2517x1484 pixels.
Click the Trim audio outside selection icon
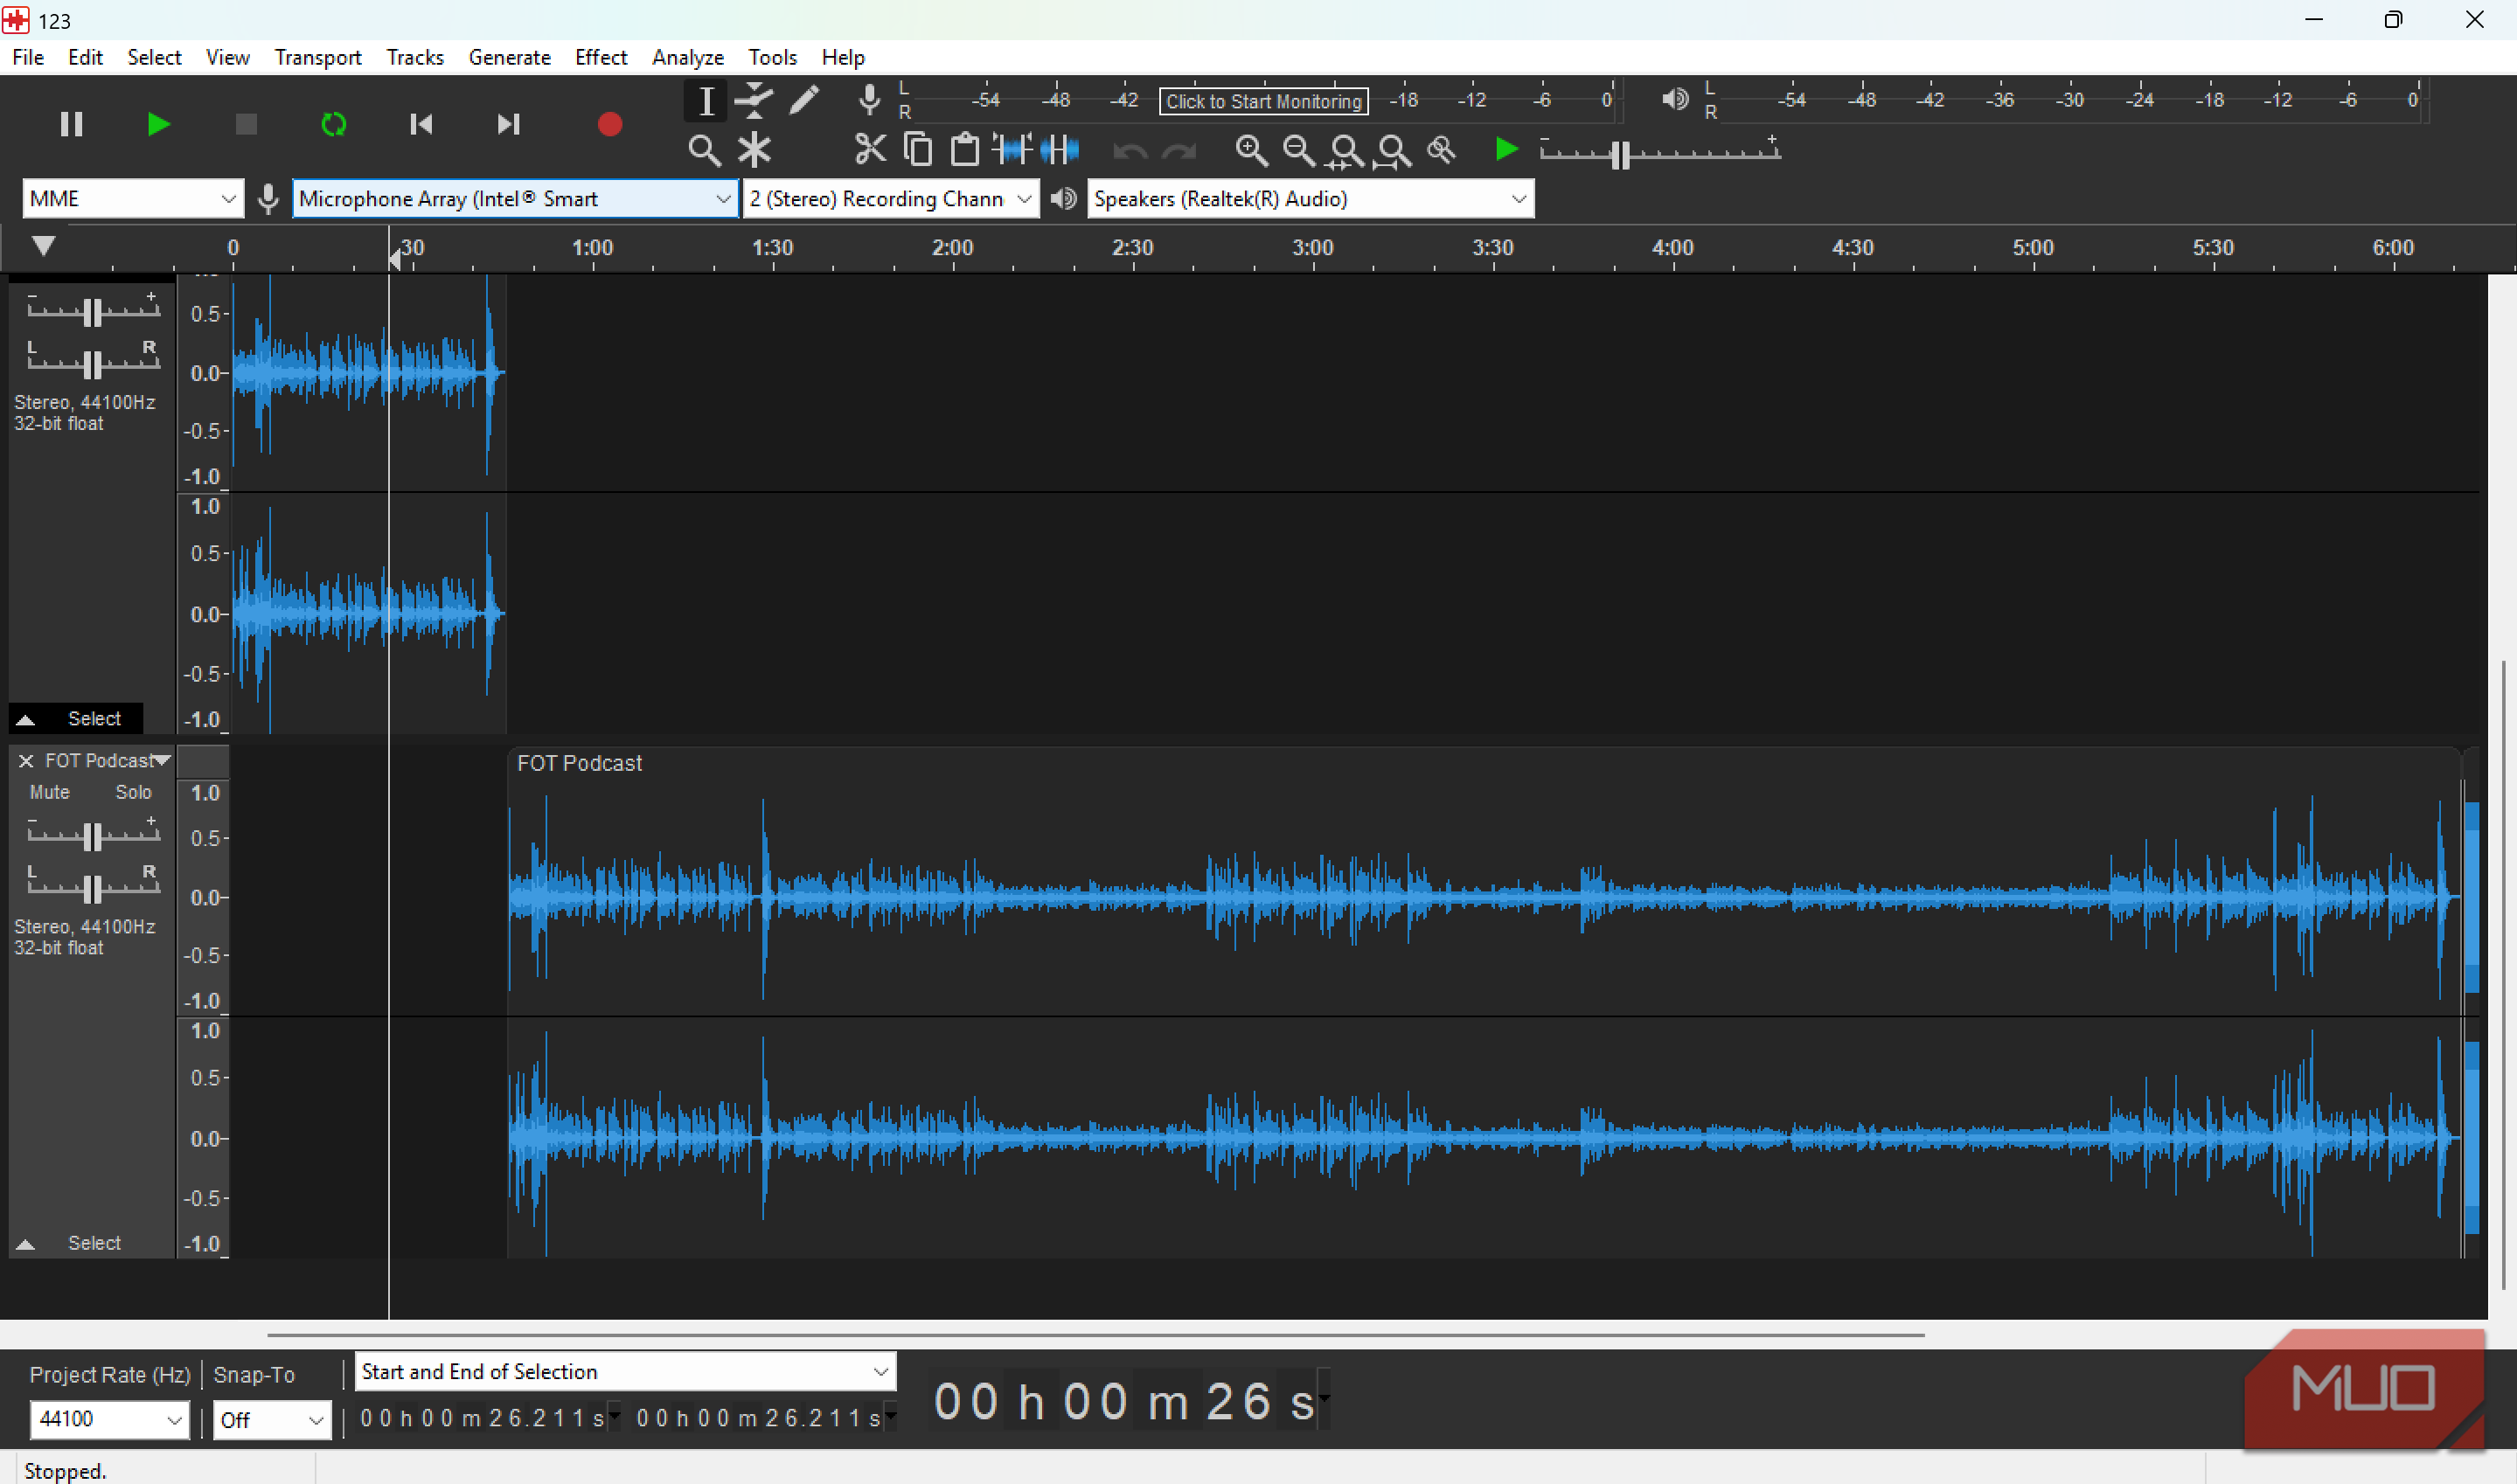pos(1012,150)
